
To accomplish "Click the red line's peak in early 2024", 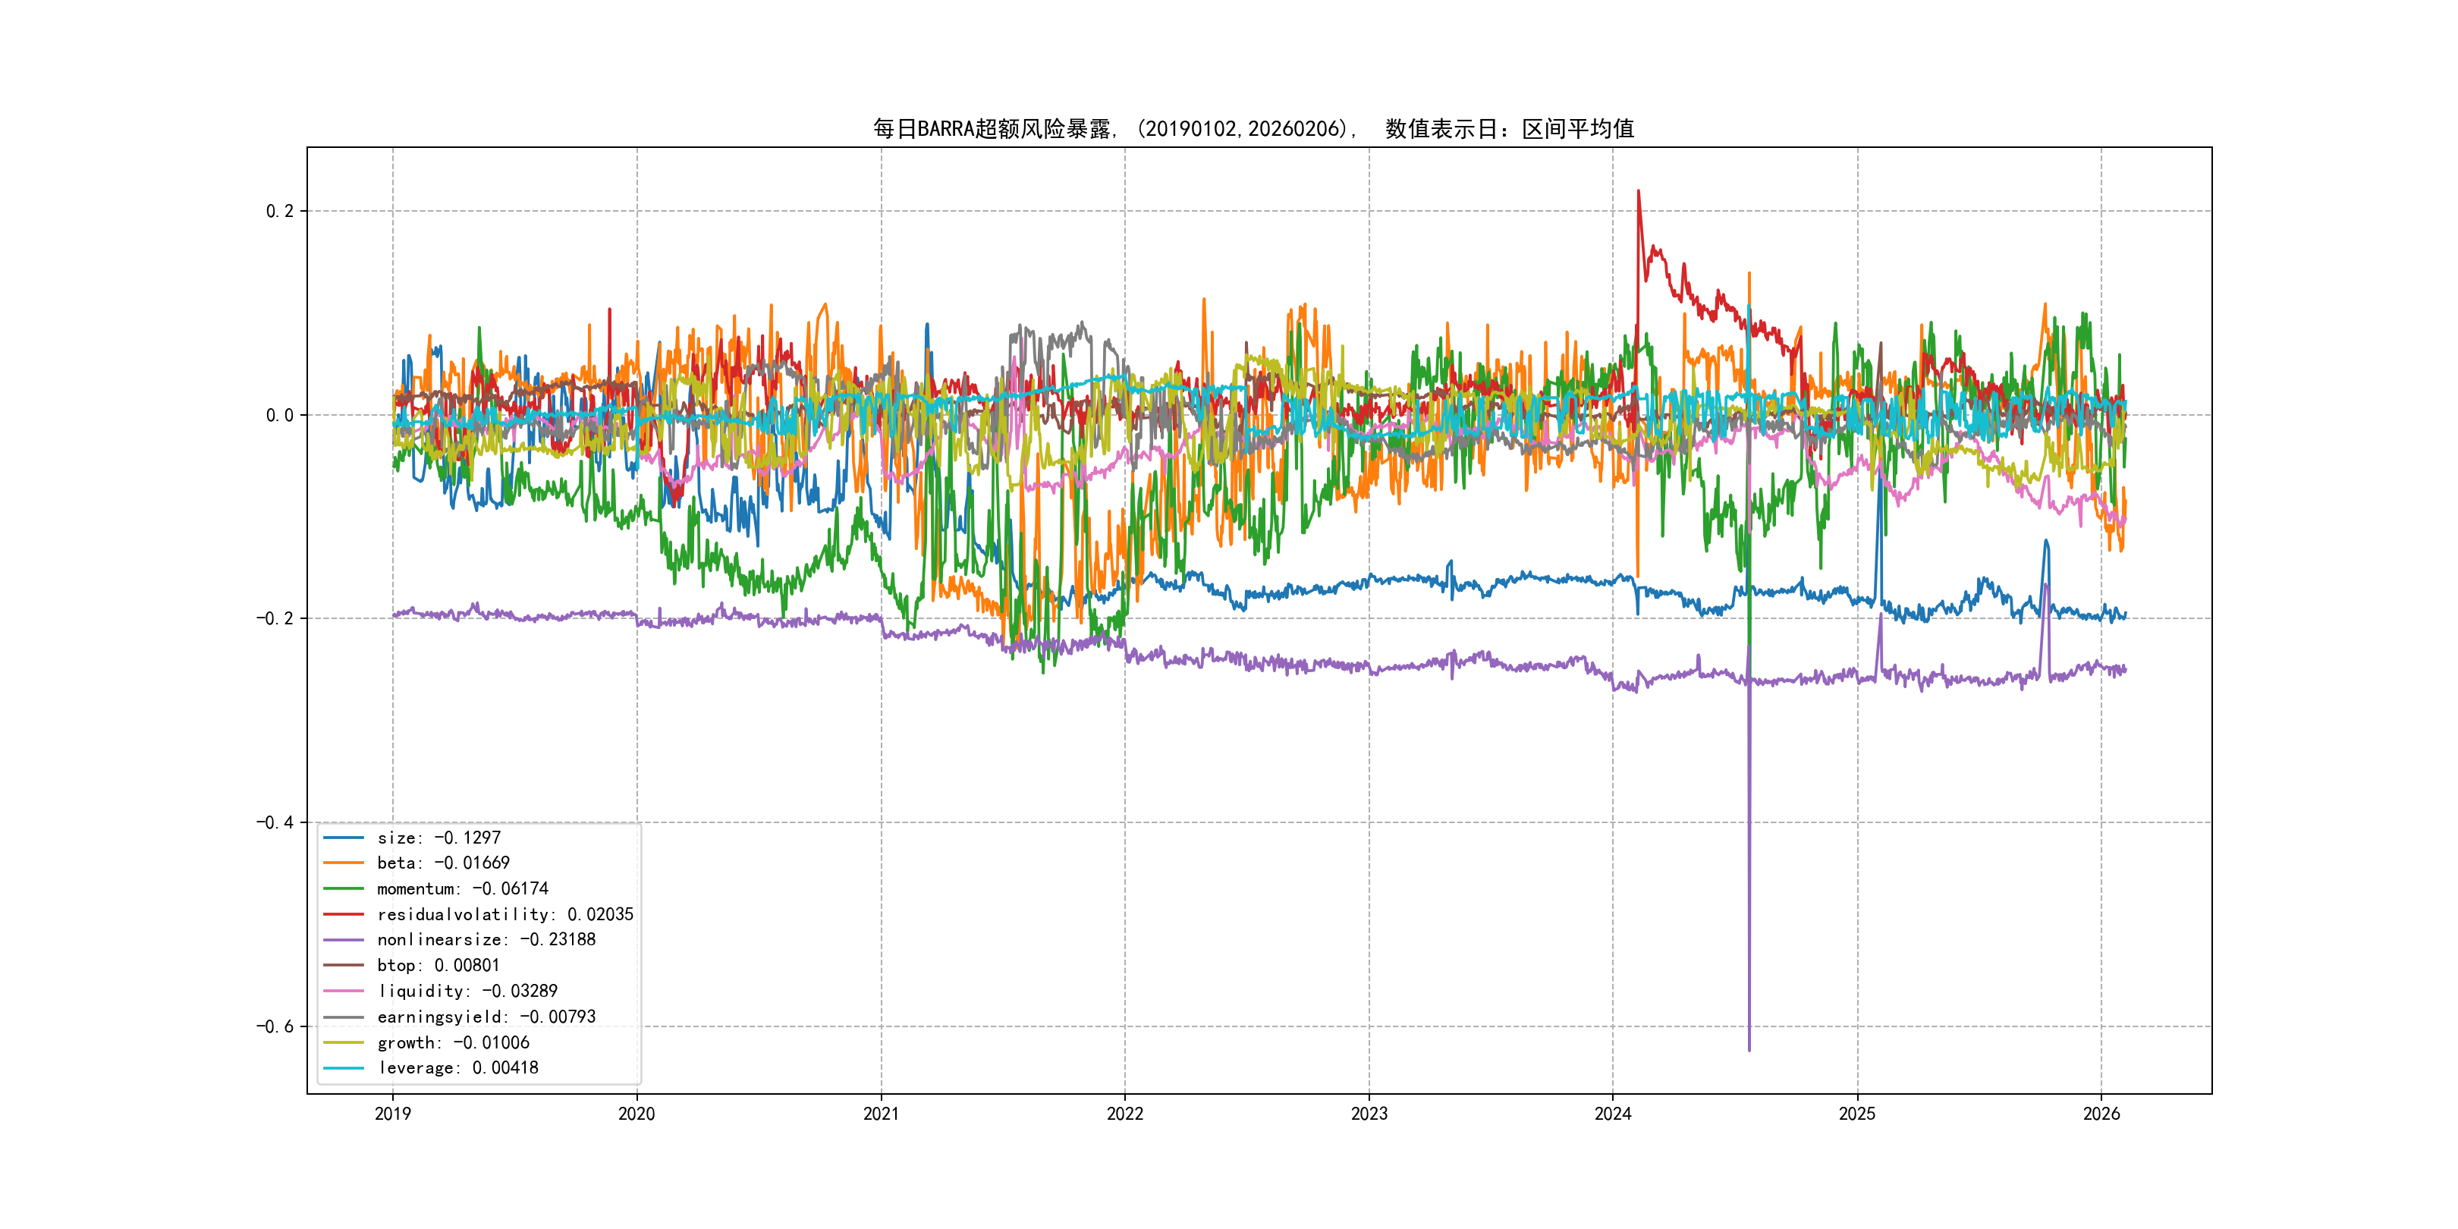I will click(x=1639, y=192).
